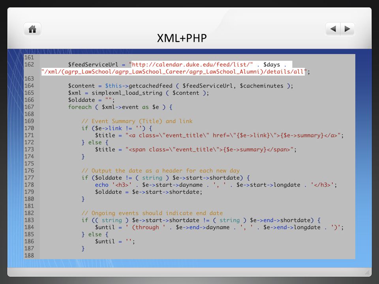Click the span event_title string on line 173
The width and height of the screenshot is (379, 284).
tap(209, 149)
